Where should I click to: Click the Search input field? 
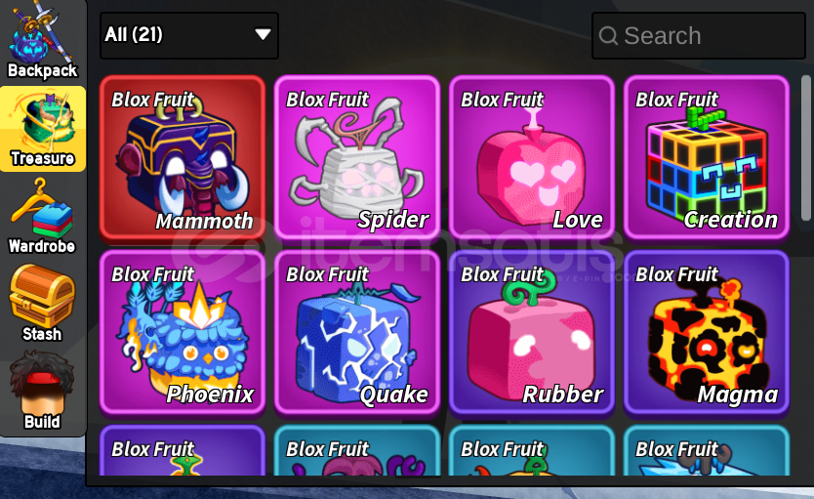pyautogui.click(x=699, y=35)
